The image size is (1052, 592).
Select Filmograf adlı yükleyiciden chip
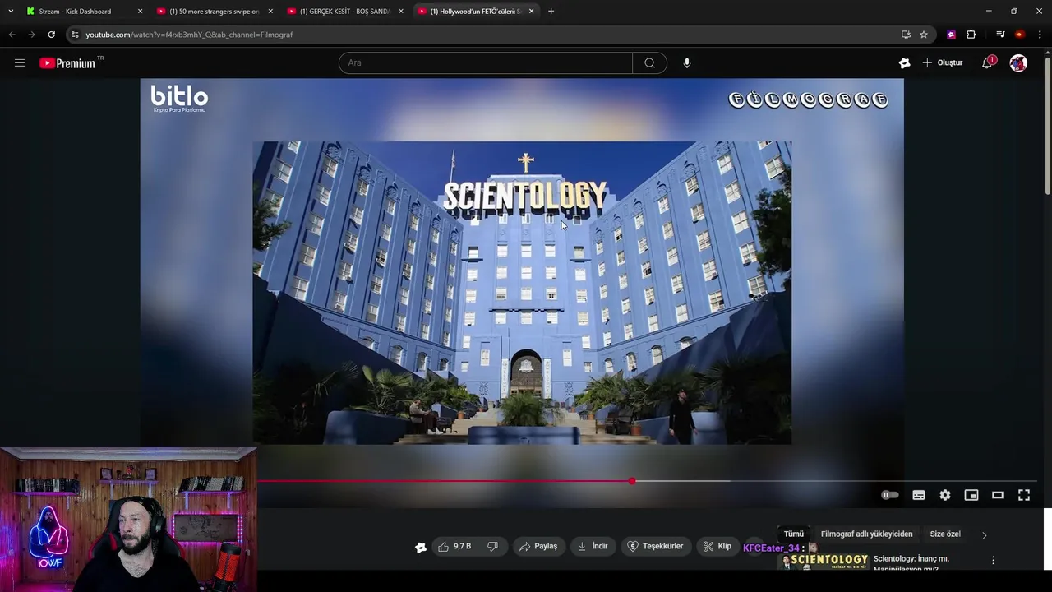tap(866, 534)
